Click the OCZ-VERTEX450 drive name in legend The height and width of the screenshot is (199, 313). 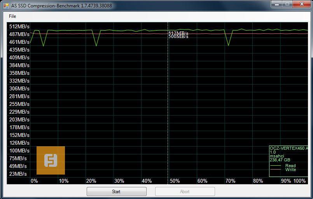pos(289,148)
